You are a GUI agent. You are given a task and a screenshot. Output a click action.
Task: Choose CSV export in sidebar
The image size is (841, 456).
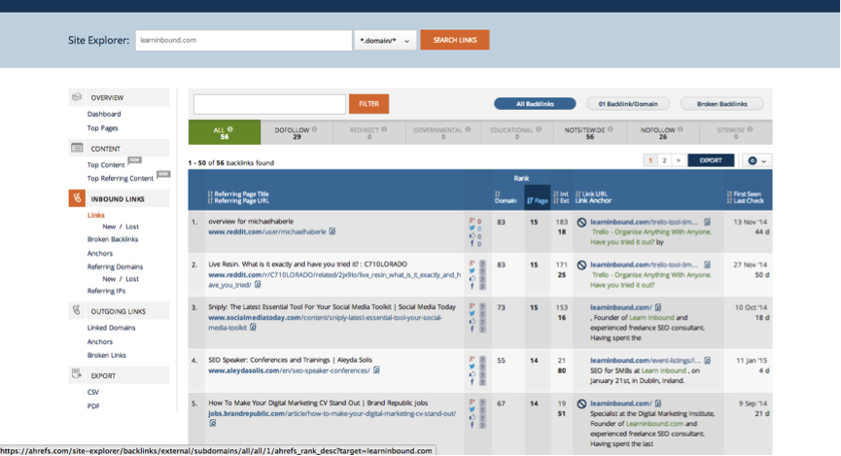coord(92,392)
